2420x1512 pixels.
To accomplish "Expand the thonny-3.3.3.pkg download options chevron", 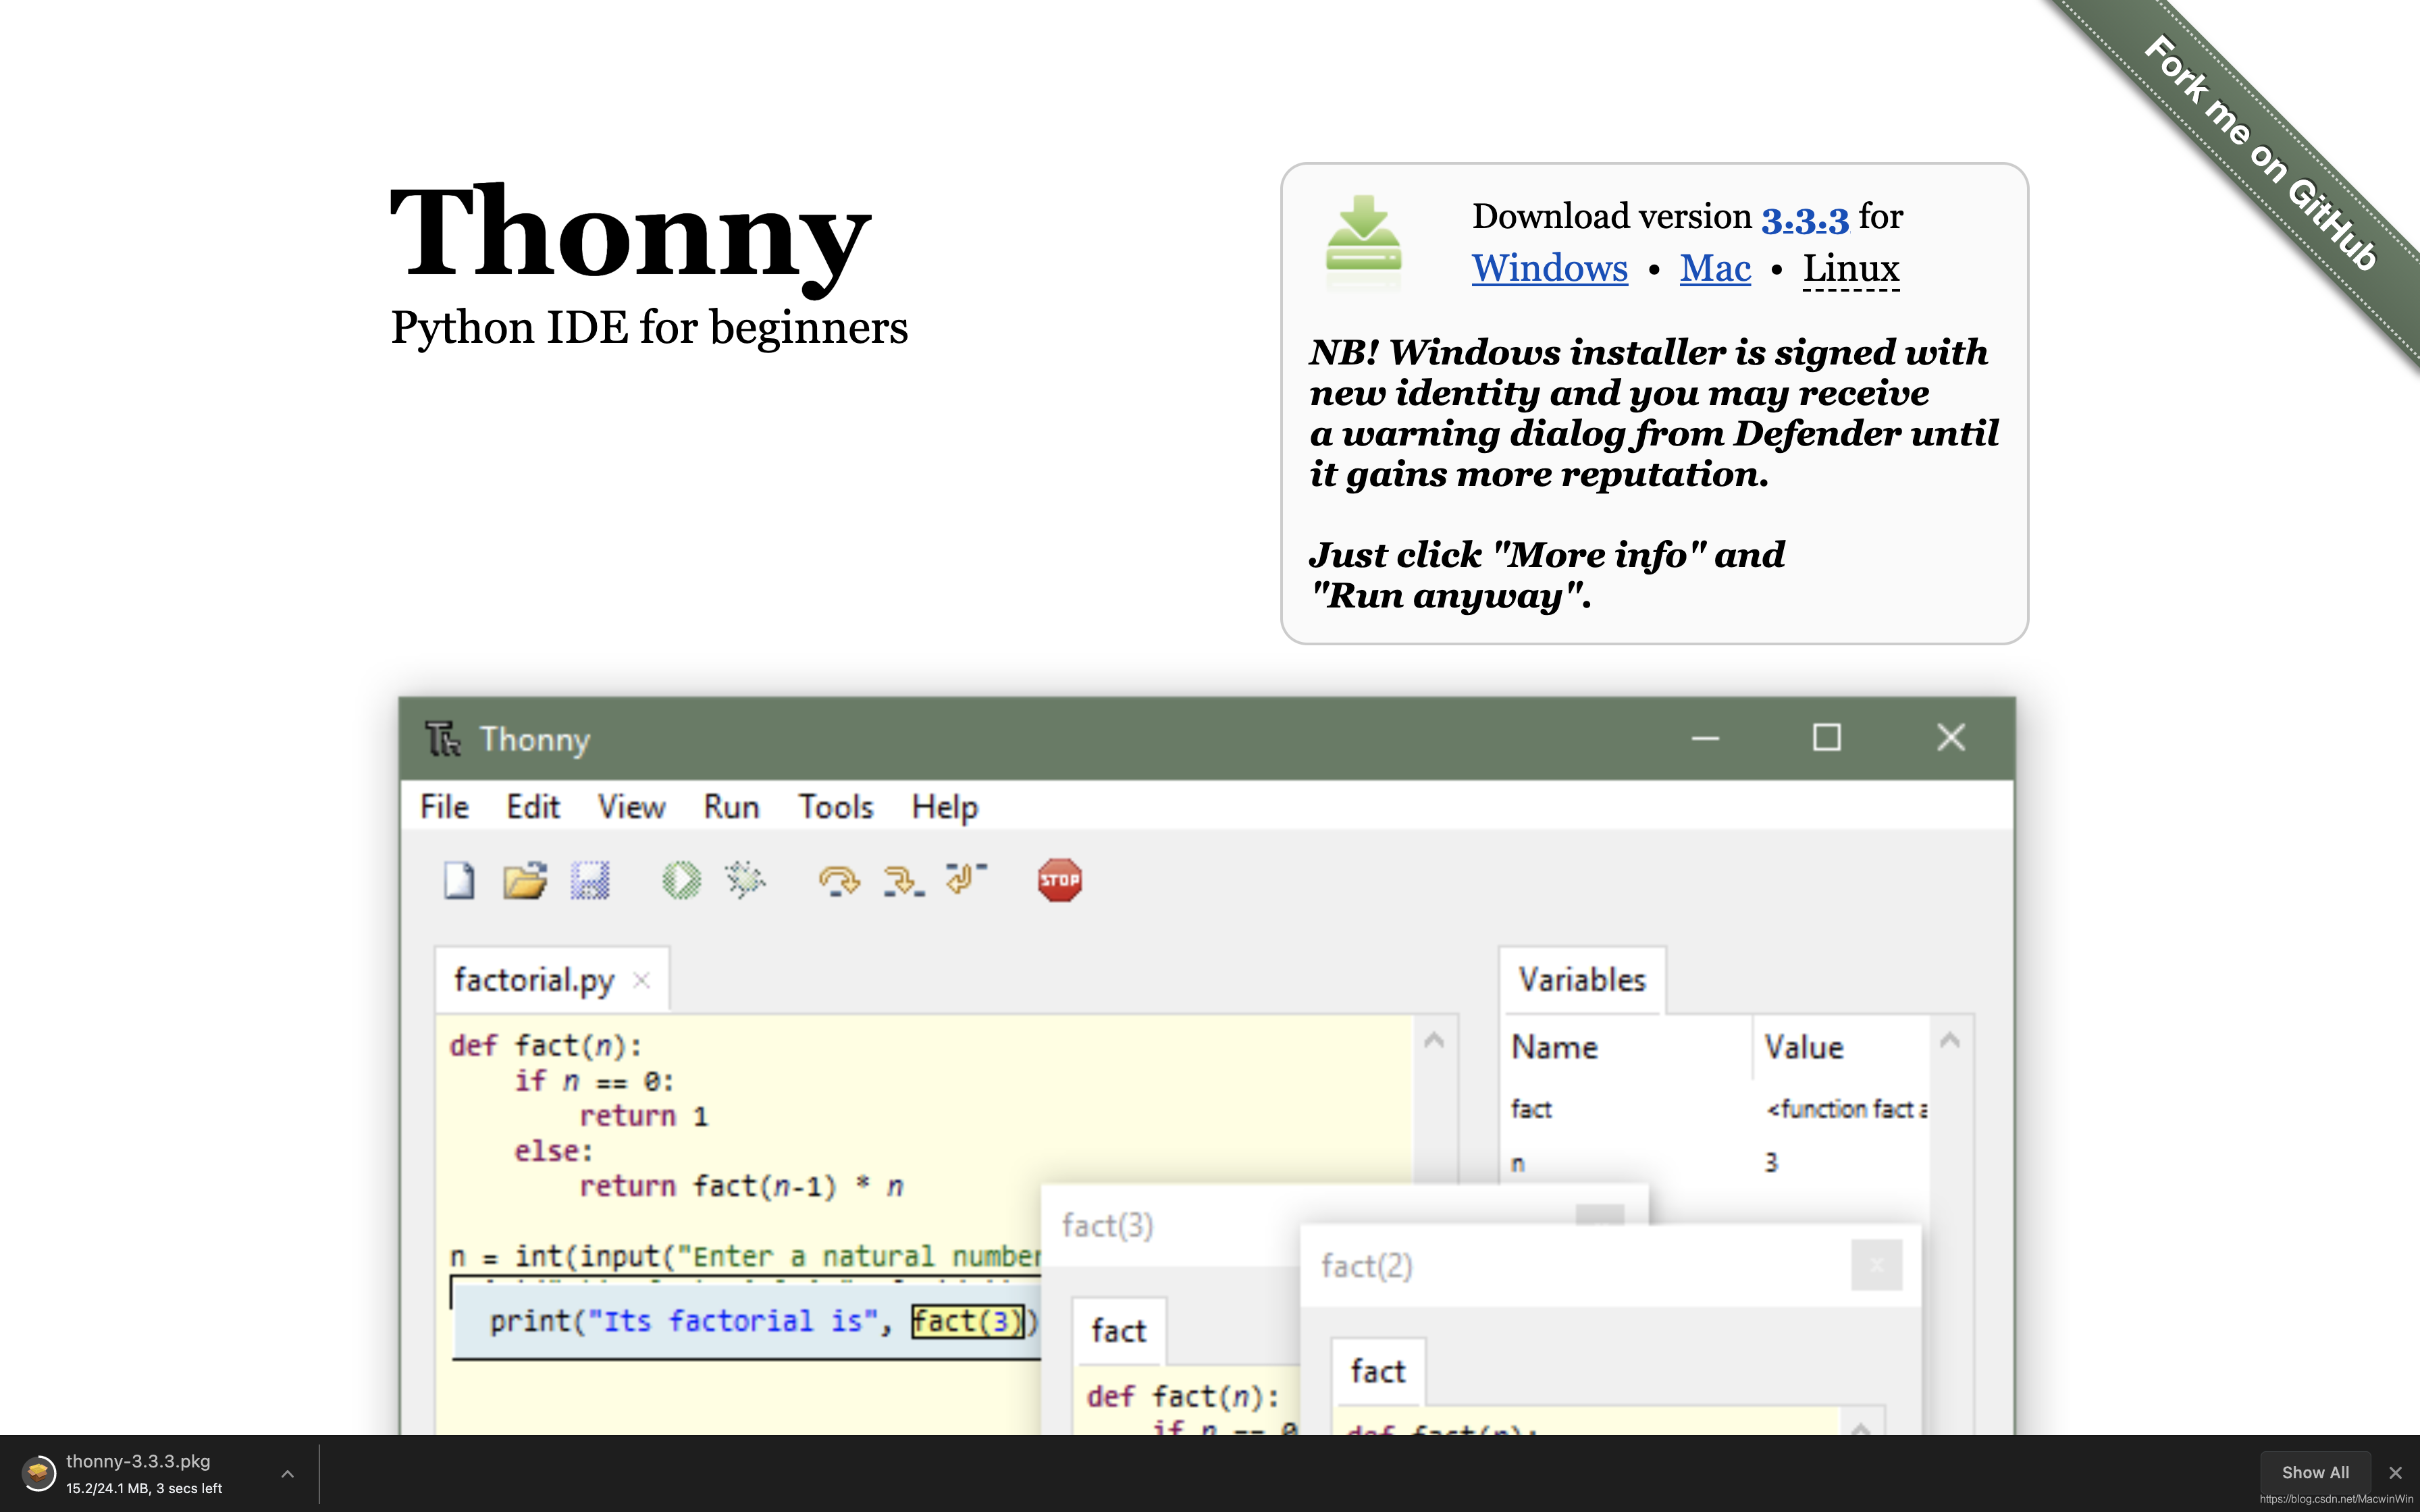I will click(287, 1473).
